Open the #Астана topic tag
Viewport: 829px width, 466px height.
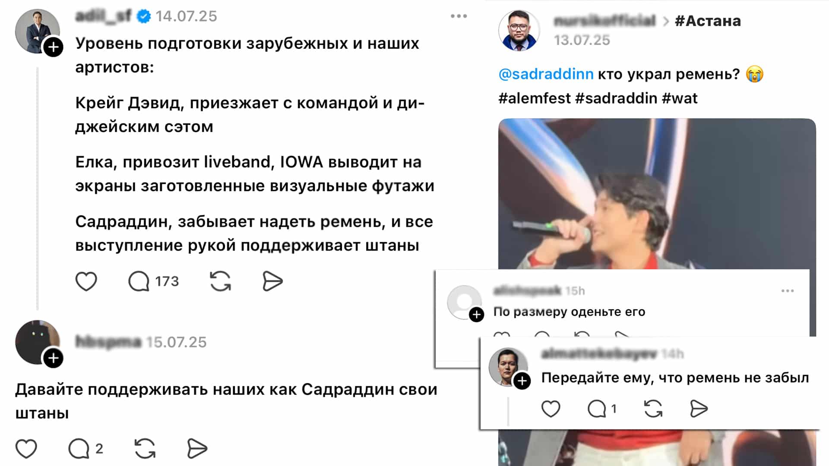[x=708, y=21]
